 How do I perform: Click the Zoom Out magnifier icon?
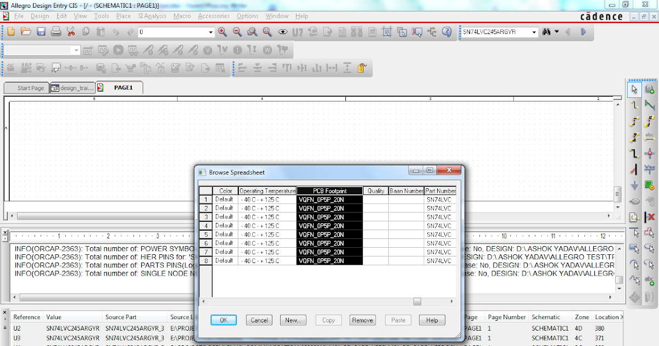click(x=237, y=32)
